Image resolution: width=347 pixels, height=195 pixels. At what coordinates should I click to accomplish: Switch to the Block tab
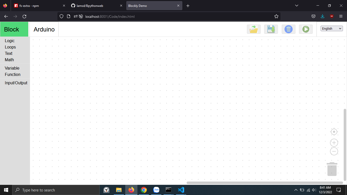[14, 29]
